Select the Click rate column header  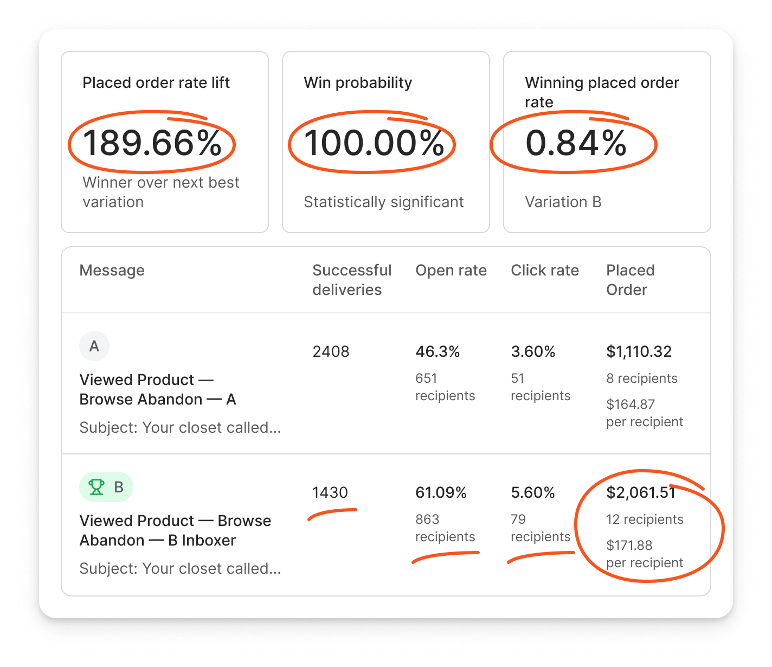click(x=544, y=270)
